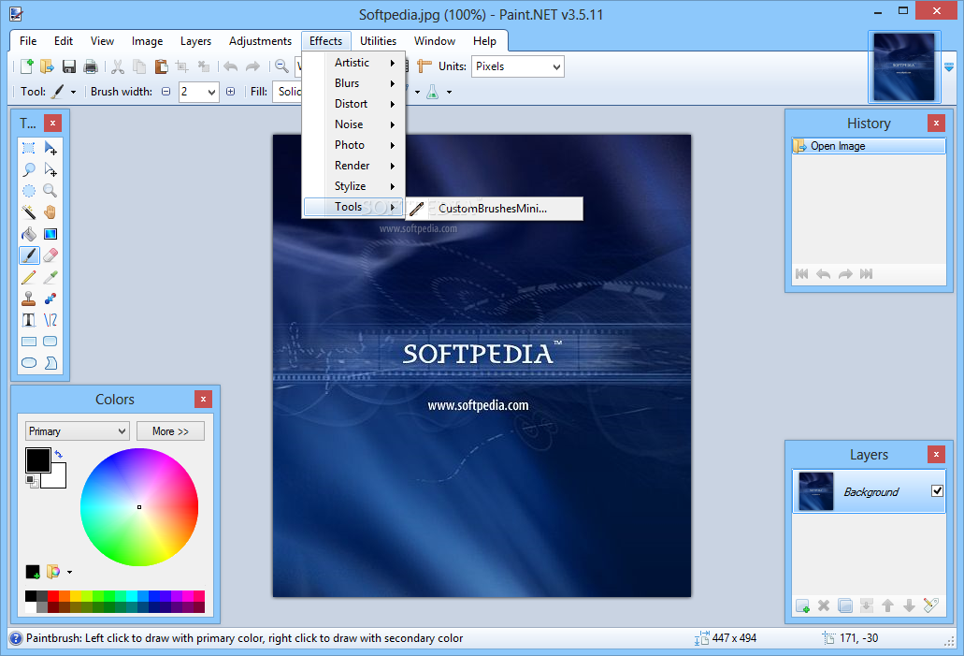Screen dimensions: 964x656
Task: Open the Units dropdown showing Pixels
Action: 518,66
